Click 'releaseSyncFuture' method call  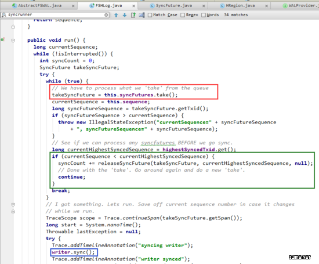coord(124,163)
